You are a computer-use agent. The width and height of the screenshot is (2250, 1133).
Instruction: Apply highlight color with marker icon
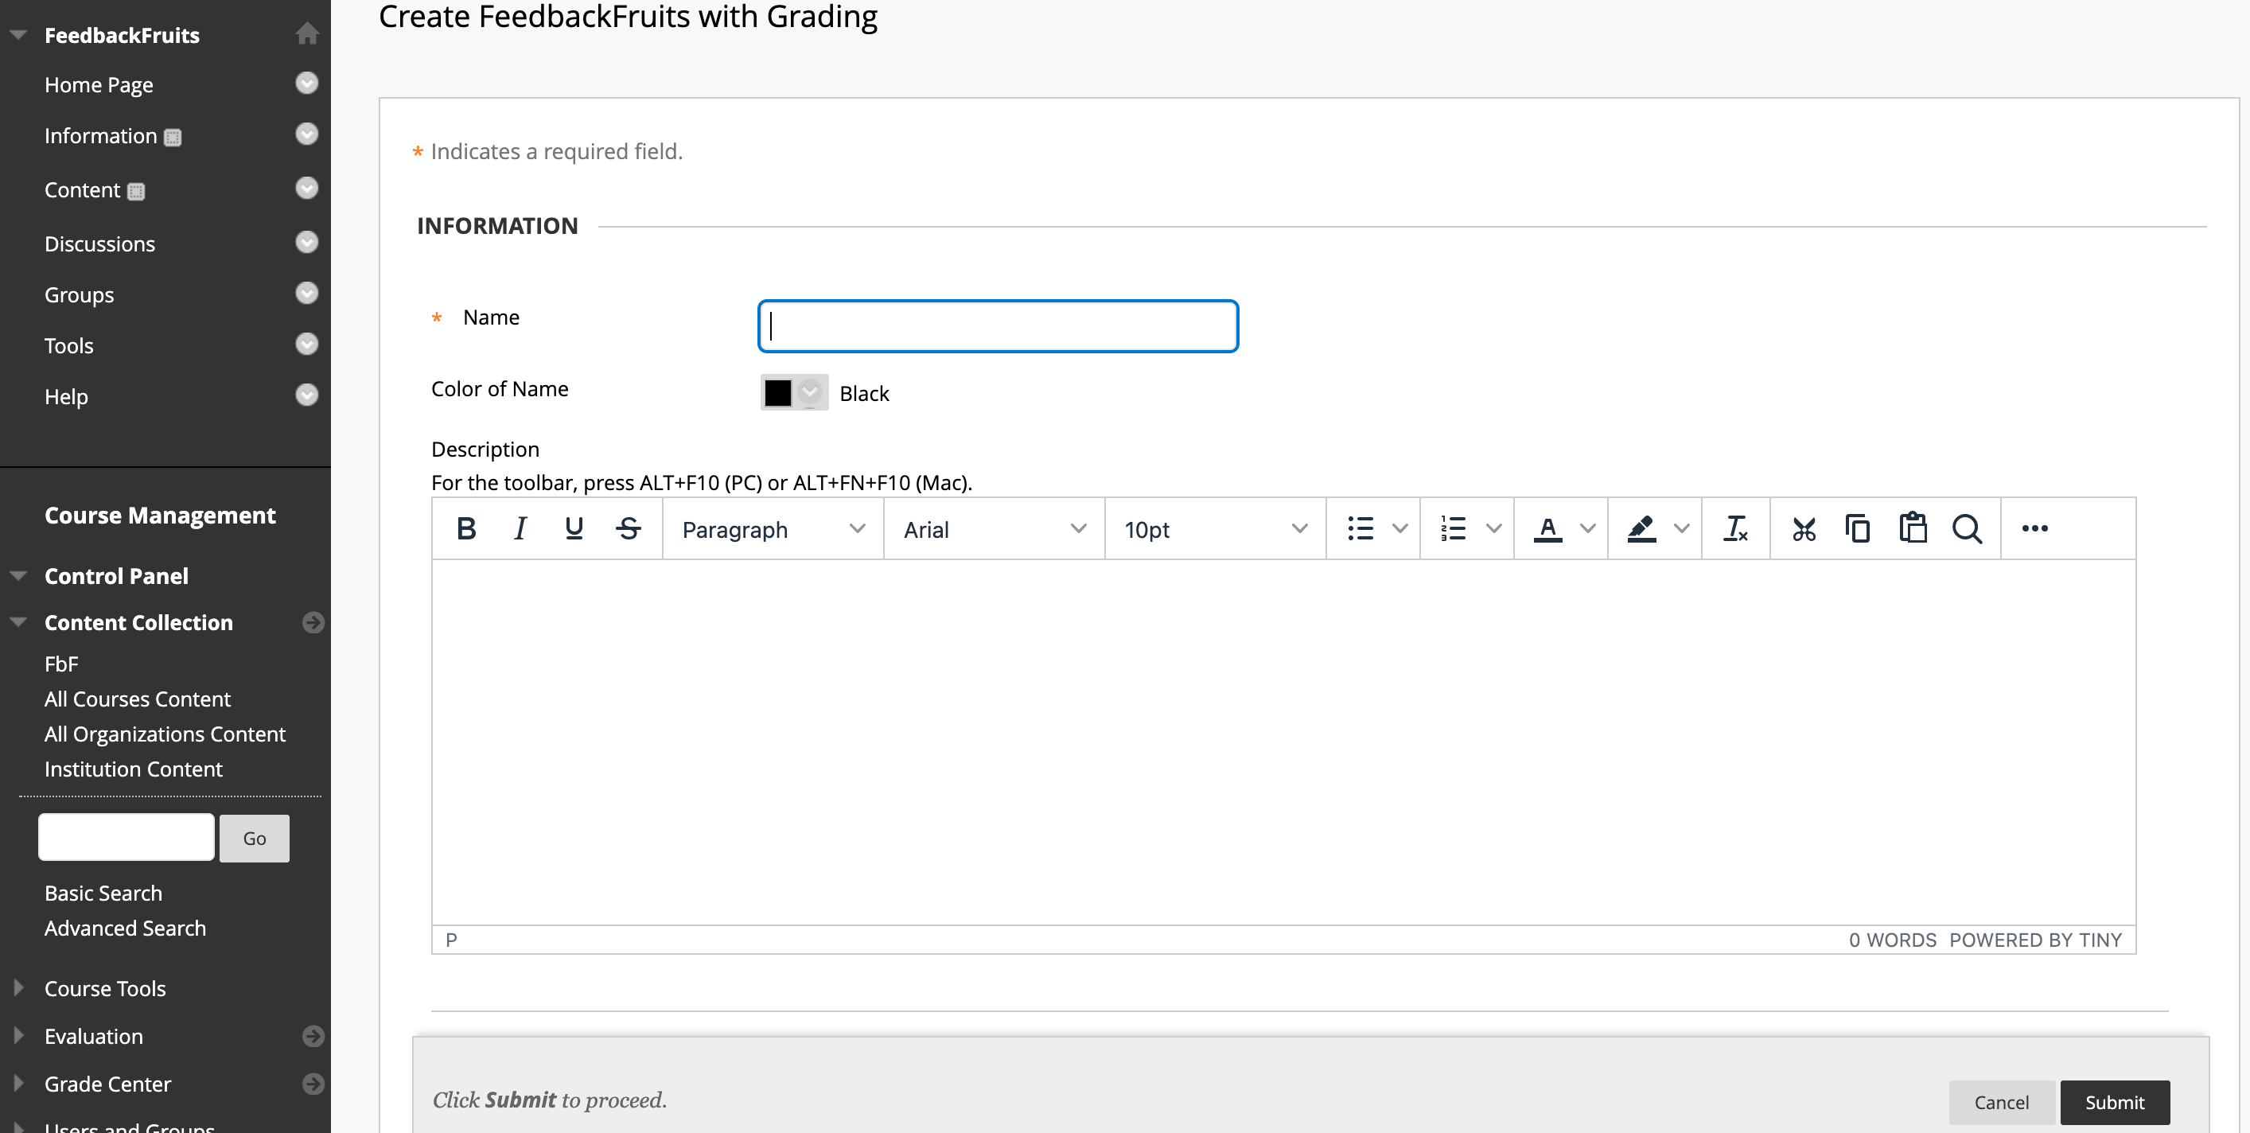click(x=1641, y=529)
